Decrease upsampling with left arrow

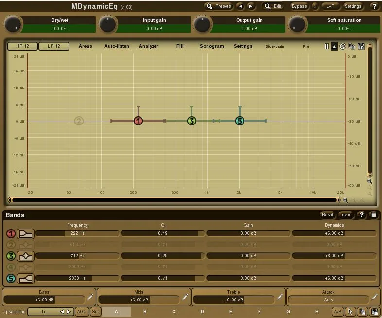tap(62, 312)
